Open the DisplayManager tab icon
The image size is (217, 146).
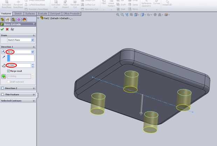pyautogui.click(x=24, y=20)
